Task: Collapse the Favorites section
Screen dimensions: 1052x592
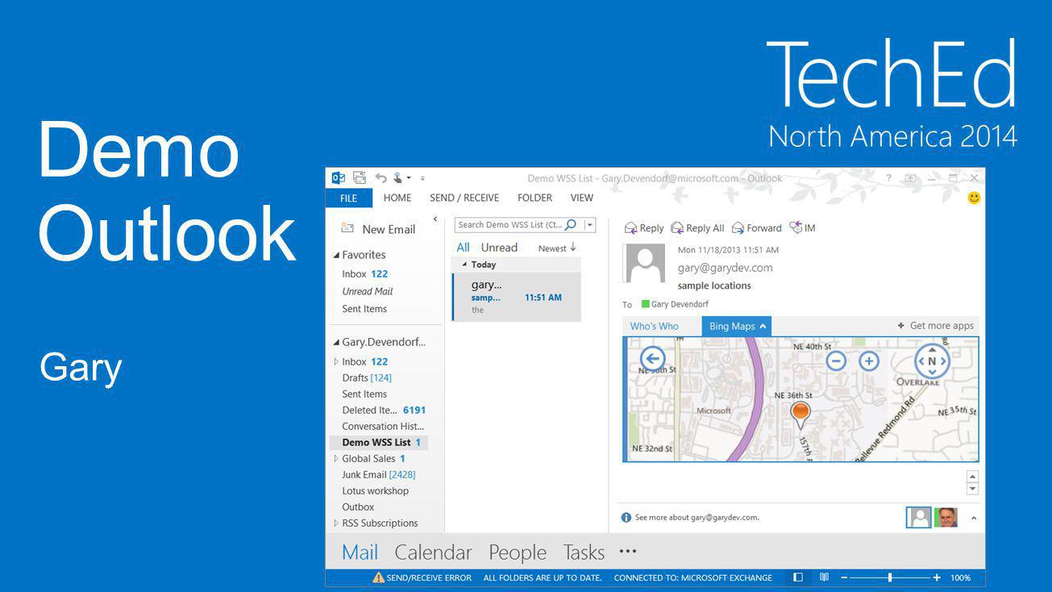Action: pyautogui.click(x=337, y=255)
